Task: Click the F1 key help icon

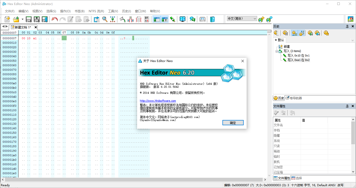Action: pos(202,19)
